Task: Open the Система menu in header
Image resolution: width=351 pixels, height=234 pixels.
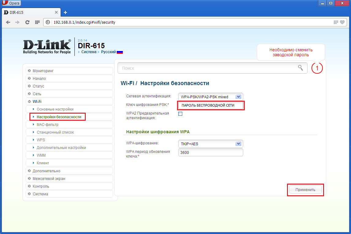Action: tap(89, 52)
